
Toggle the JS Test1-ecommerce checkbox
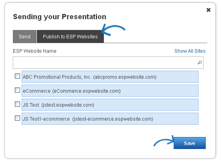point(18,118)
